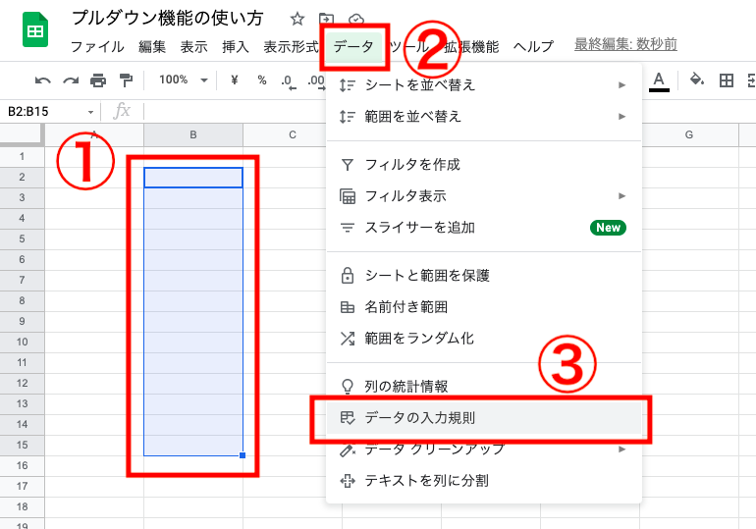Open the text color picker
756x529 pixels.
point(659,80)
